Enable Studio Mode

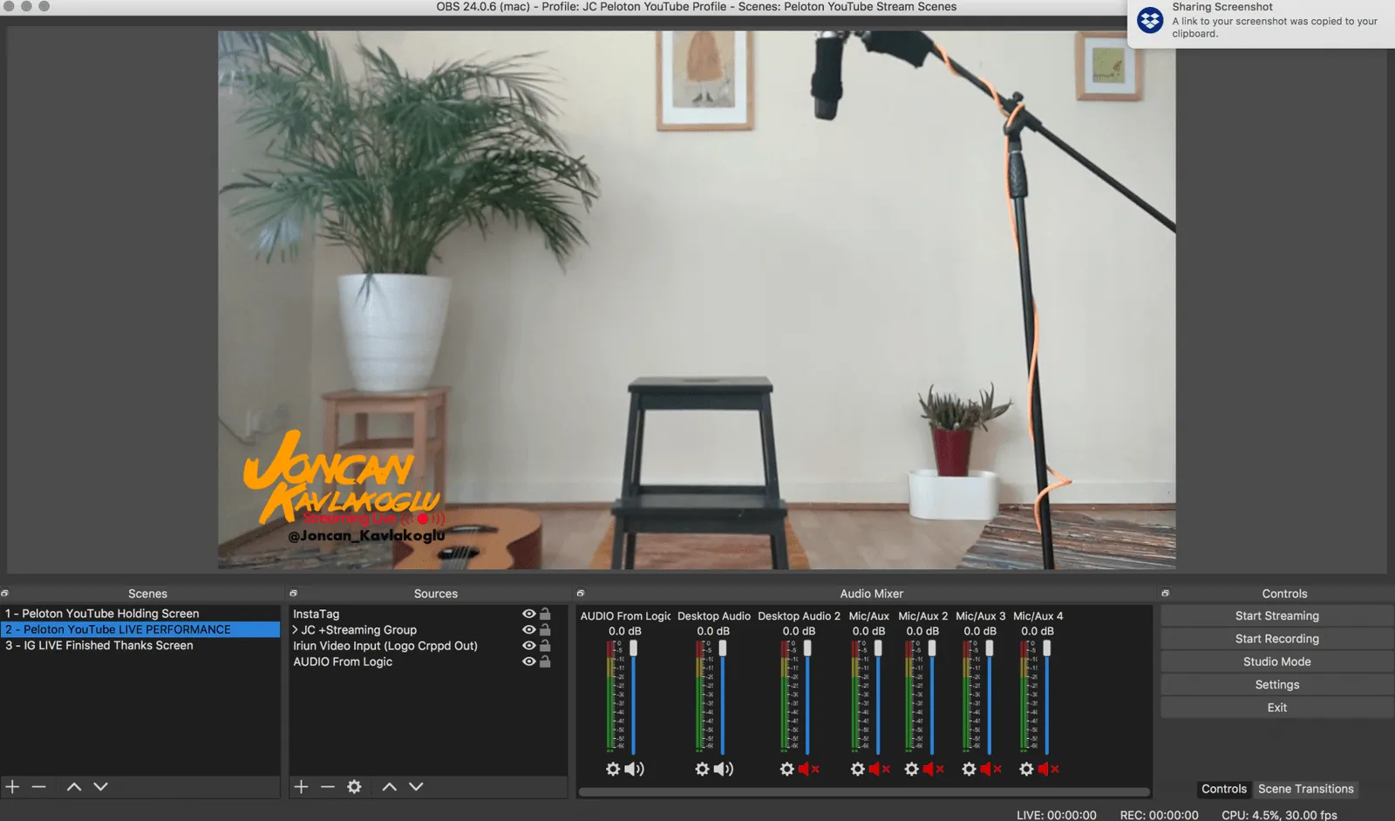1276,662
